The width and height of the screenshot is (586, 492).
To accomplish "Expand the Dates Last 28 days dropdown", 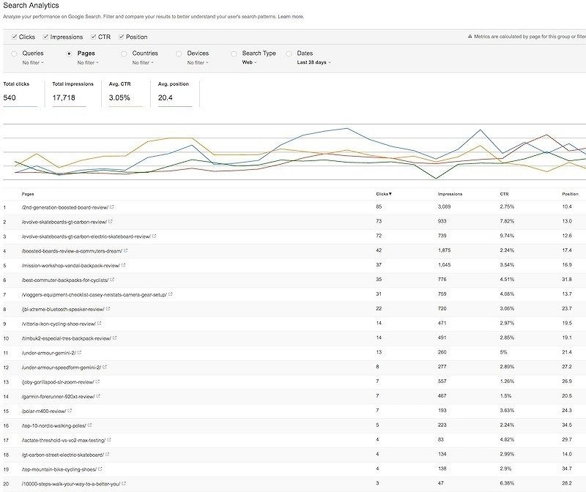I will click(x=314, y=62).
